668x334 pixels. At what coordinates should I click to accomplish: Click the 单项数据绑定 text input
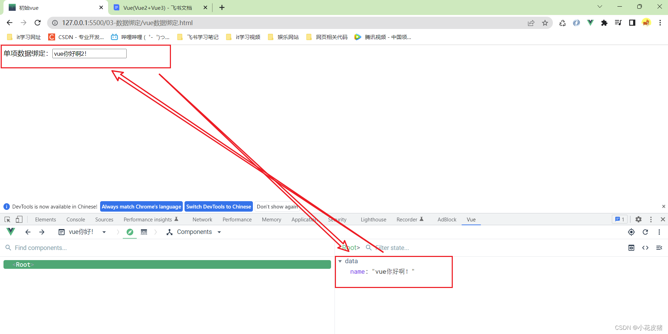pyautogui.click(x=89, y=53)
